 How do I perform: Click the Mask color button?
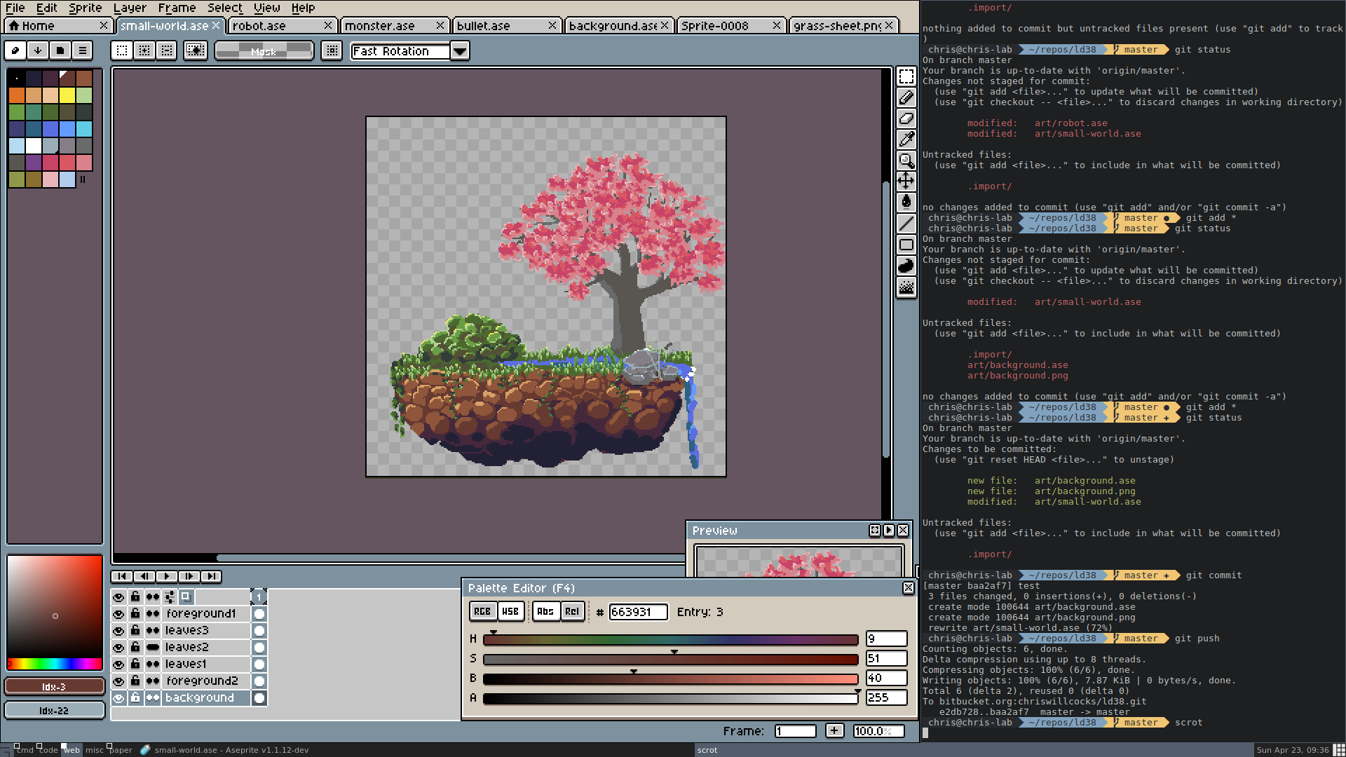264,50
